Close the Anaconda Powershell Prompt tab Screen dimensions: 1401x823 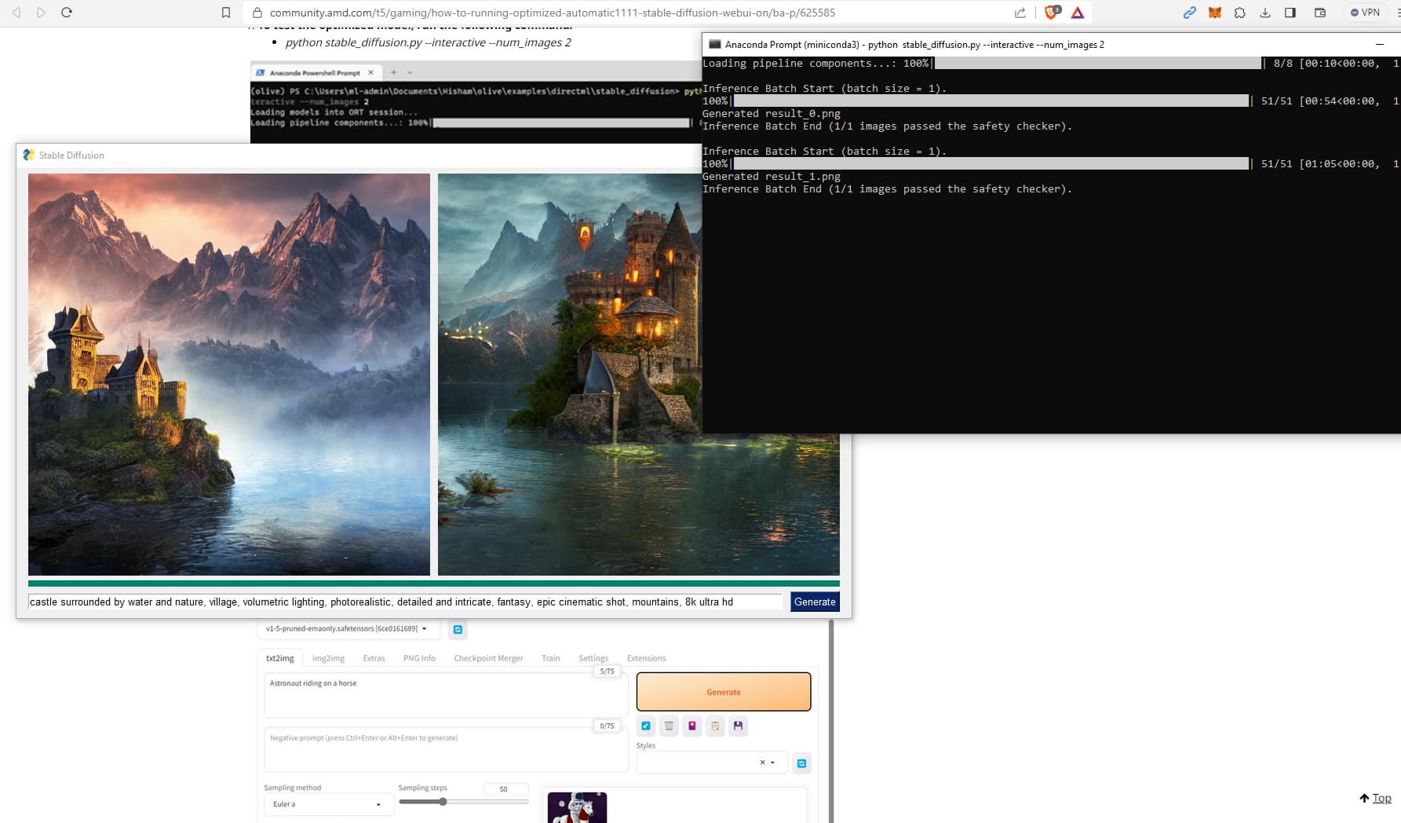point(371,72)
